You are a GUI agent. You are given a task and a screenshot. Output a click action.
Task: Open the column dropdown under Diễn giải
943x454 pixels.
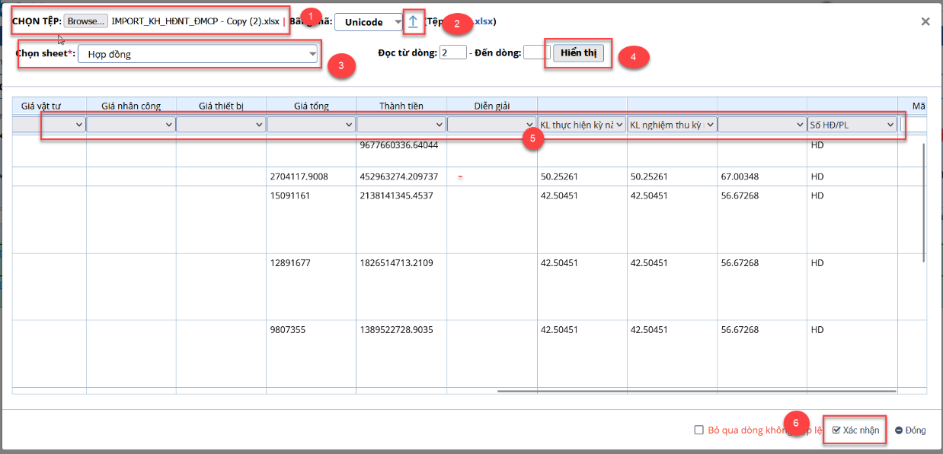coord(491,125)
